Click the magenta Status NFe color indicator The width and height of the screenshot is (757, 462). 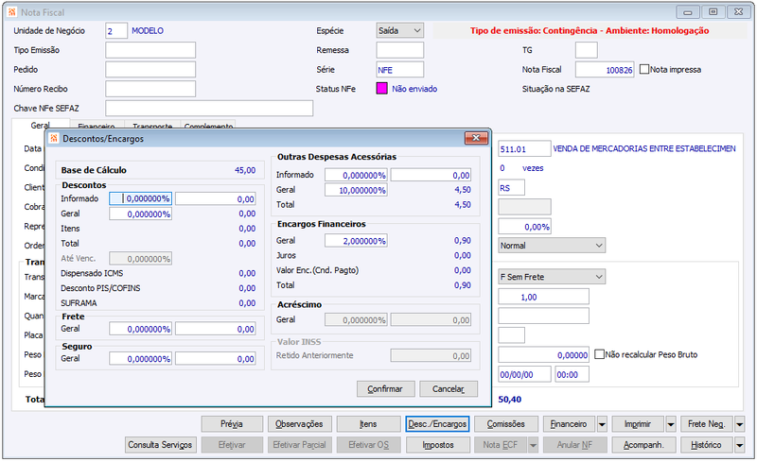(x=381, y=89)
